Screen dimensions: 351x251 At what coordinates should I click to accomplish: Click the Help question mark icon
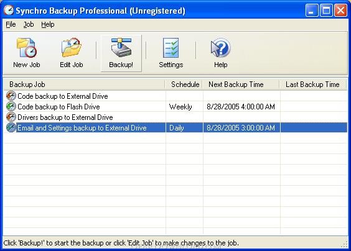click(220, 48)
